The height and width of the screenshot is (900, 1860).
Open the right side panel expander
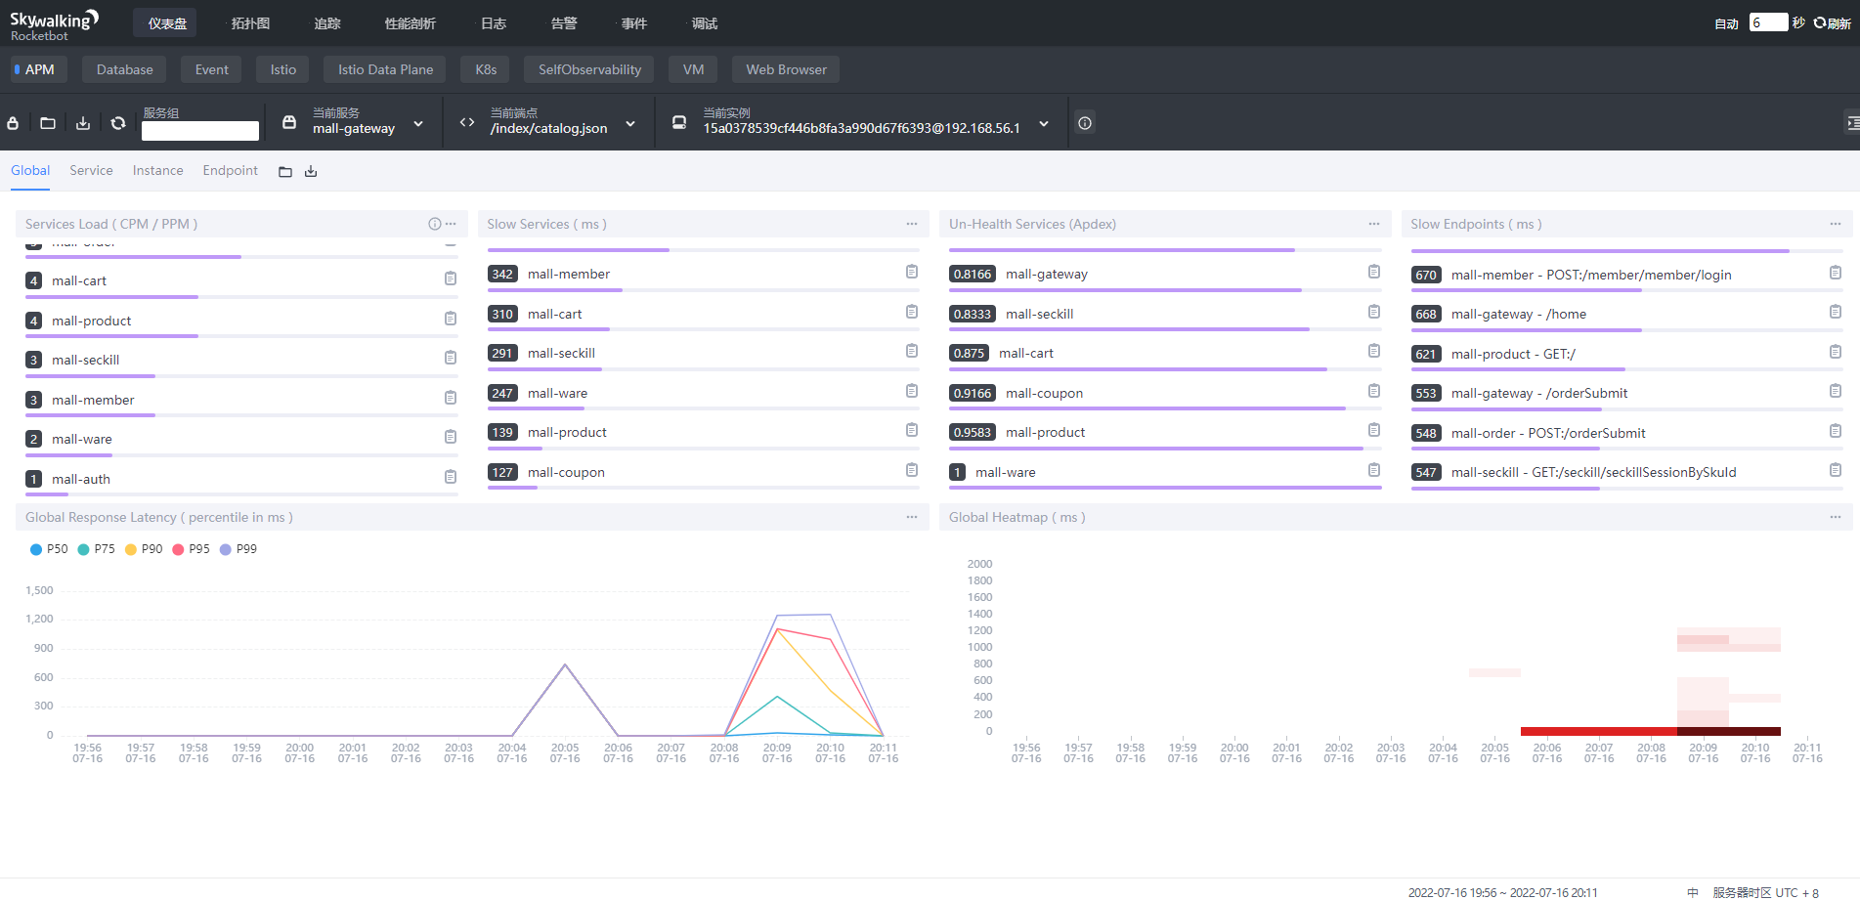pyautogui.click(x=1851, y=123)
